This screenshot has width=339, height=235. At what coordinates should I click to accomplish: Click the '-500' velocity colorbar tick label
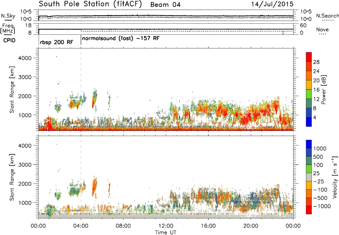click(320, 198)
